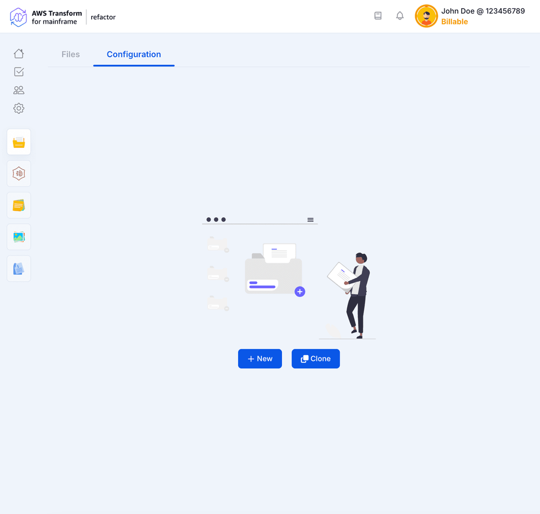Select the blue document tile in sidebar
Viewport: 540px width, 514px height.
click(x=19, y=269)
